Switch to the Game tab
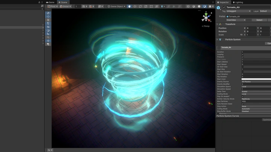 50,2
